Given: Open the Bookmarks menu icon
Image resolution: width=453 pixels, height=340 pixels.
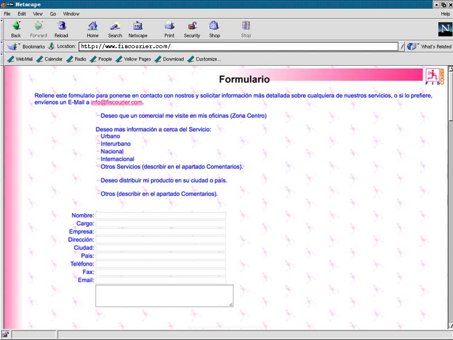Looking at the screenshot, I should coord(12,46).
